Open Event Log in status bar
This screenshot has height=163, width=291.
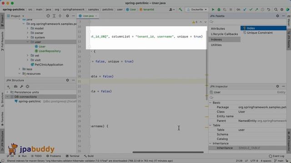click(276, 156)
